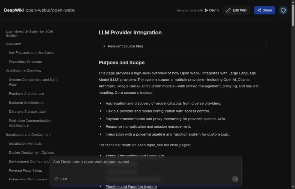
Task: Send the question with the arrow button
Action: click(235, 179)
